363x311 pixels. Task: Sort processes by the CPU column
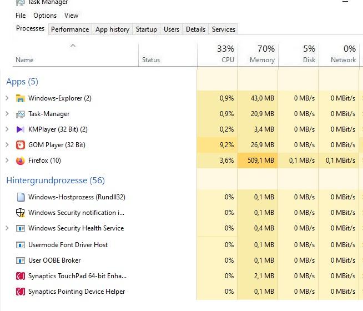pos(218,54)
